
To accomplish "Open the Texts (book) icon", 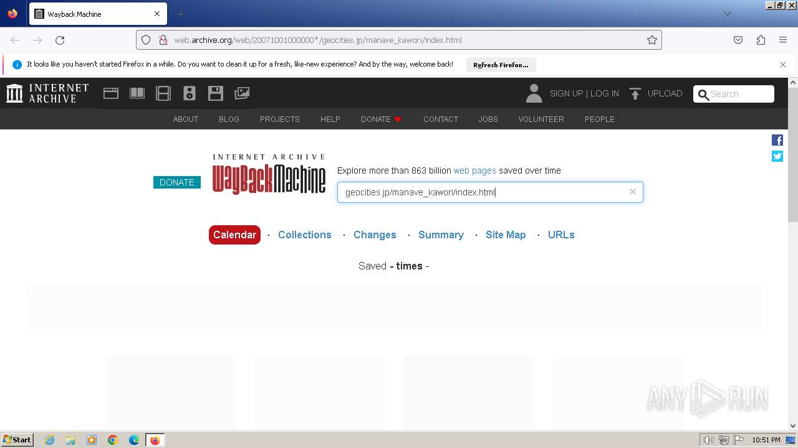I will tap(137, 93).
